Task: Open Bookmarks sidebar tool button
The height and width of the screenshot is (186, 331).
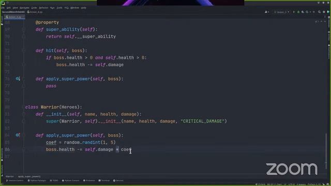Action: [2, 155]
